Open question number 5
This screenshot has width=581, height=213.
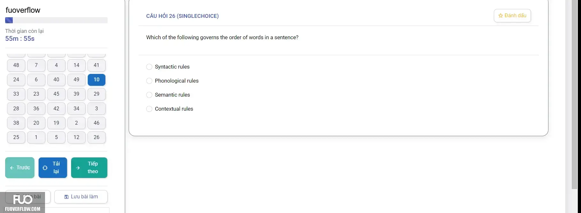(x=56, y=137)
